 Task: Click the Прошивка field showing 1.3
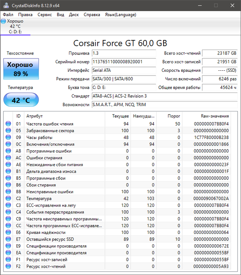click(x=124, y=53)
